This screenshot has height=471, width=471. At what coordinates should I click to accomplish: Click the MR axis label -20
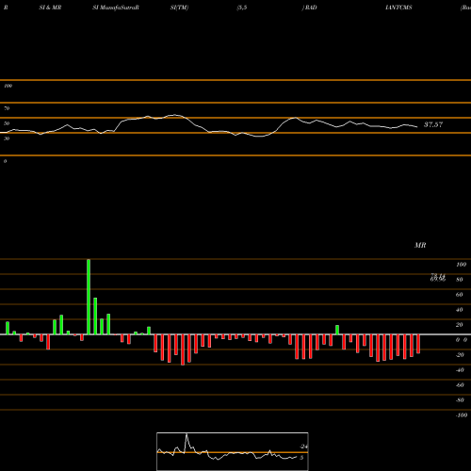(460, 355)
